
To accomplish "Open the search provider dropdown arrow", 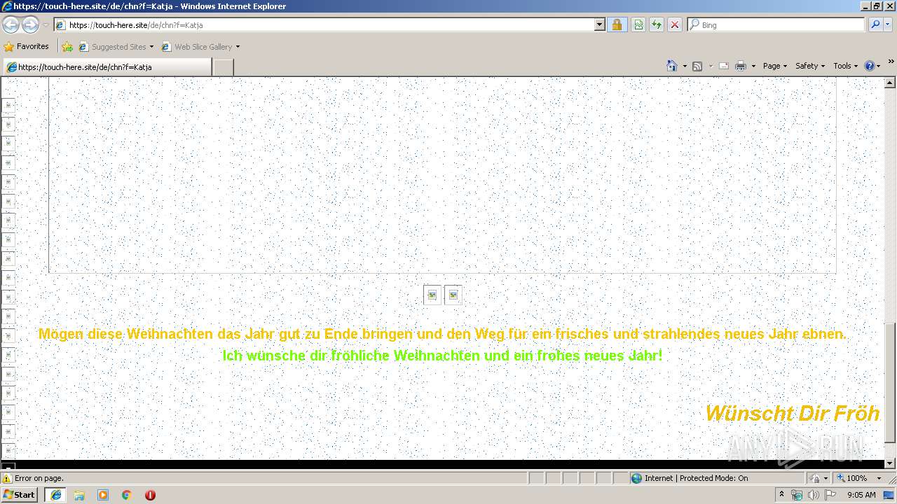I will [x=888, y=24].
